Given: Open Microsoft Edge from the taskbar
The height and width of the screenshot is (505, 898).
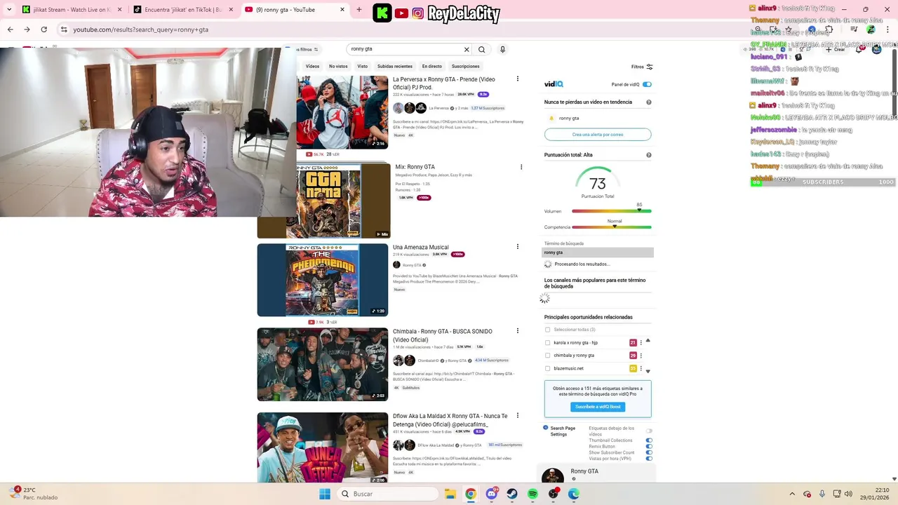Looking at the screenshot, I should 574,494.
